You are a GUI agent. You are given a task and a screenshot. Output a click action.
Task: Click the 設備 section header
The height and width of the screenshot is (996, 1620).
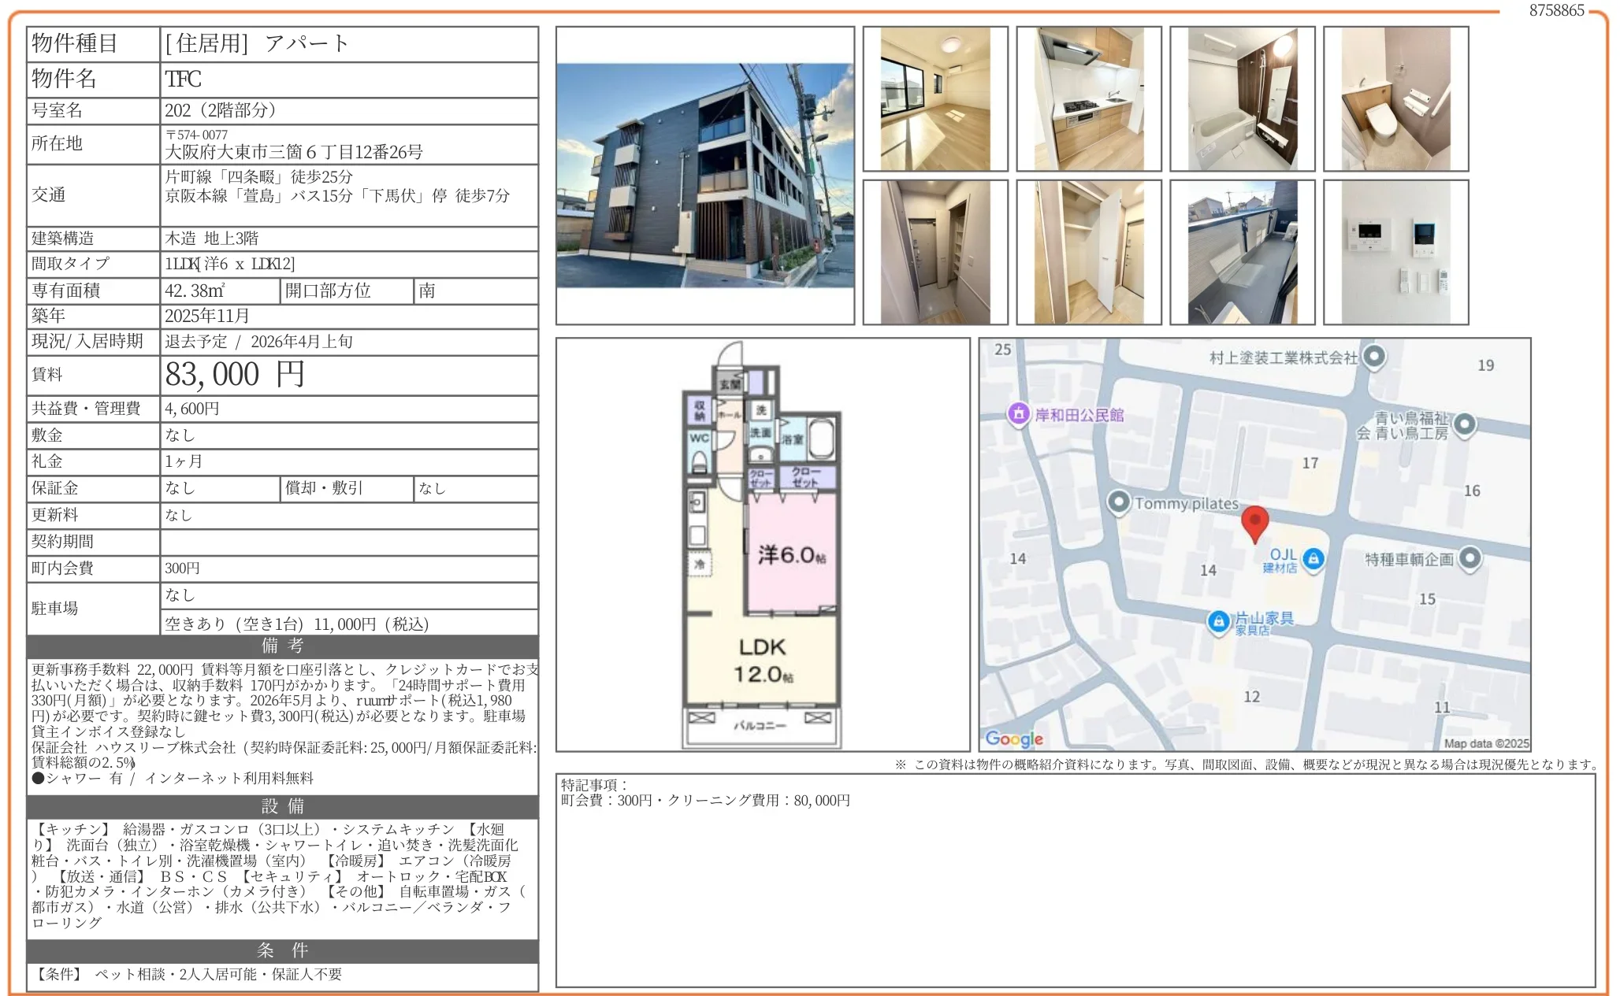(282, 806)
